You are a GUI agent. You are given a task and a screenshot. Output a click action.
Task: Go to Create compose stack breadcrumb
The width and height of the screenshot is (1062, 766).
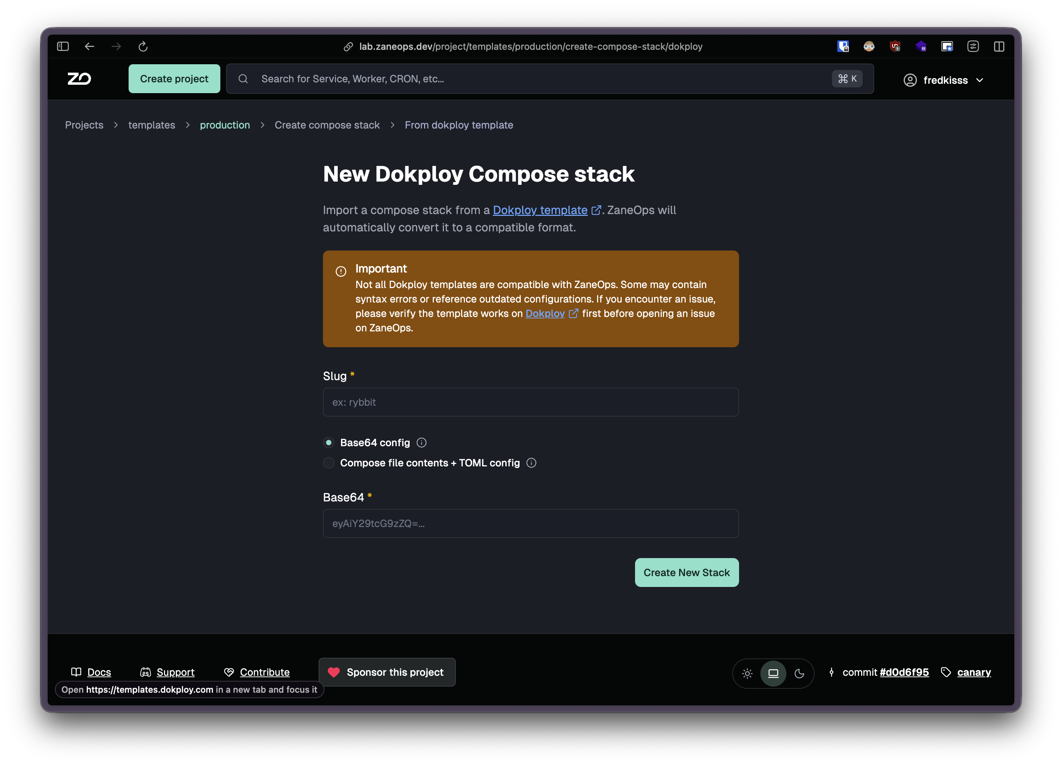(327, 125)
